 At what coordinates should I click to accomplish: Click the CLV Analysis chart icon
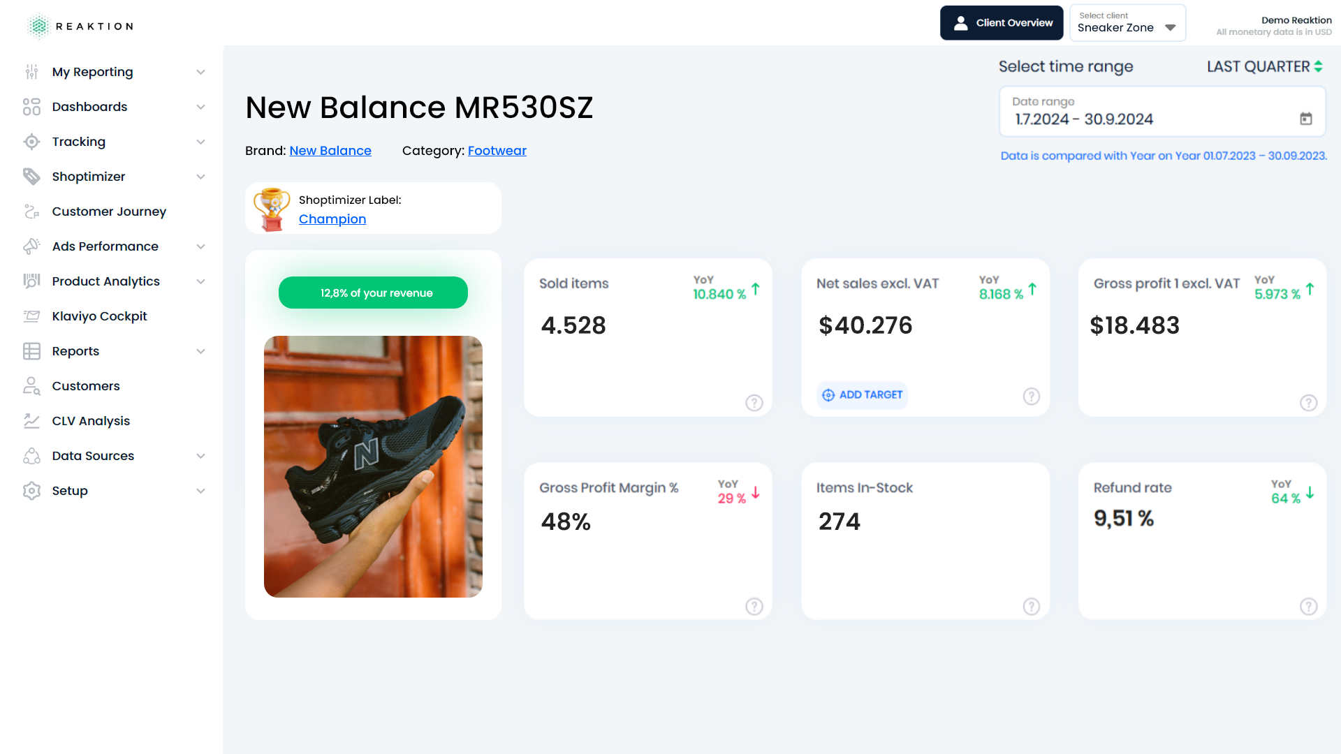pos(31,421)
